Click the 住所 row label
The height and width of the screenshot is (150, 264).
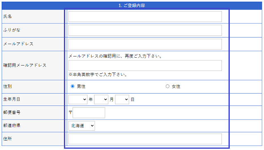pos(7,138)
